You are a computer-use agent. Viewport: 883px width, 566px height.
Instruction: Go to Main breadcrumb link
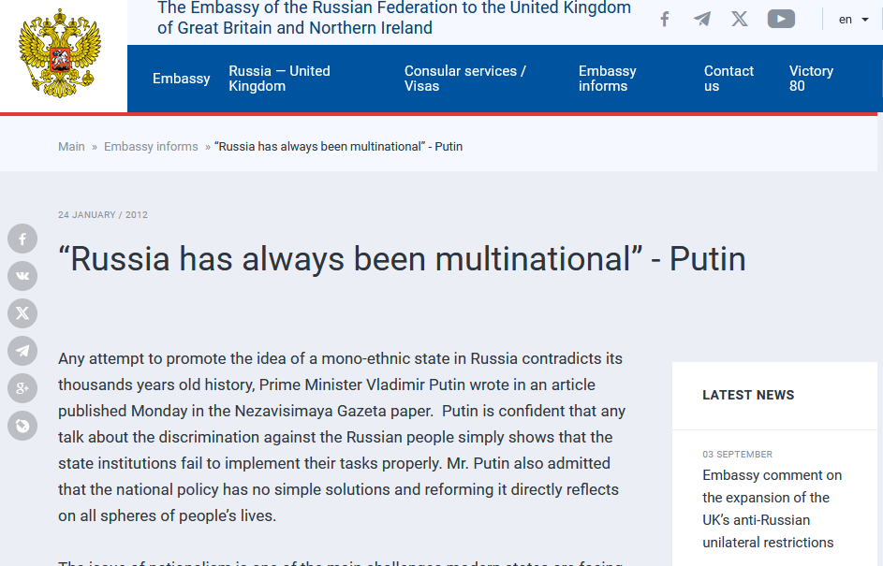click(x=71, y=146)
